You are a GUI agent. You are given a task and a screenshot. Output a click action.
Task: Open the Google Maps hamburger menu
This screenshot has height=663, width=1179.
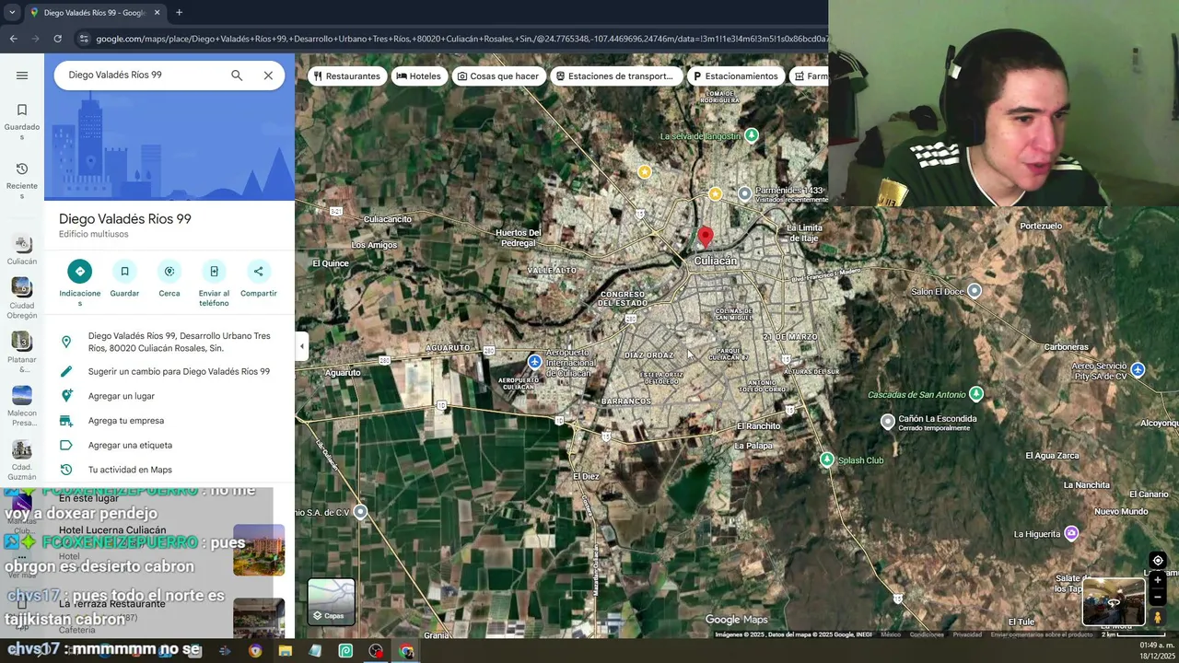point(22,76)
